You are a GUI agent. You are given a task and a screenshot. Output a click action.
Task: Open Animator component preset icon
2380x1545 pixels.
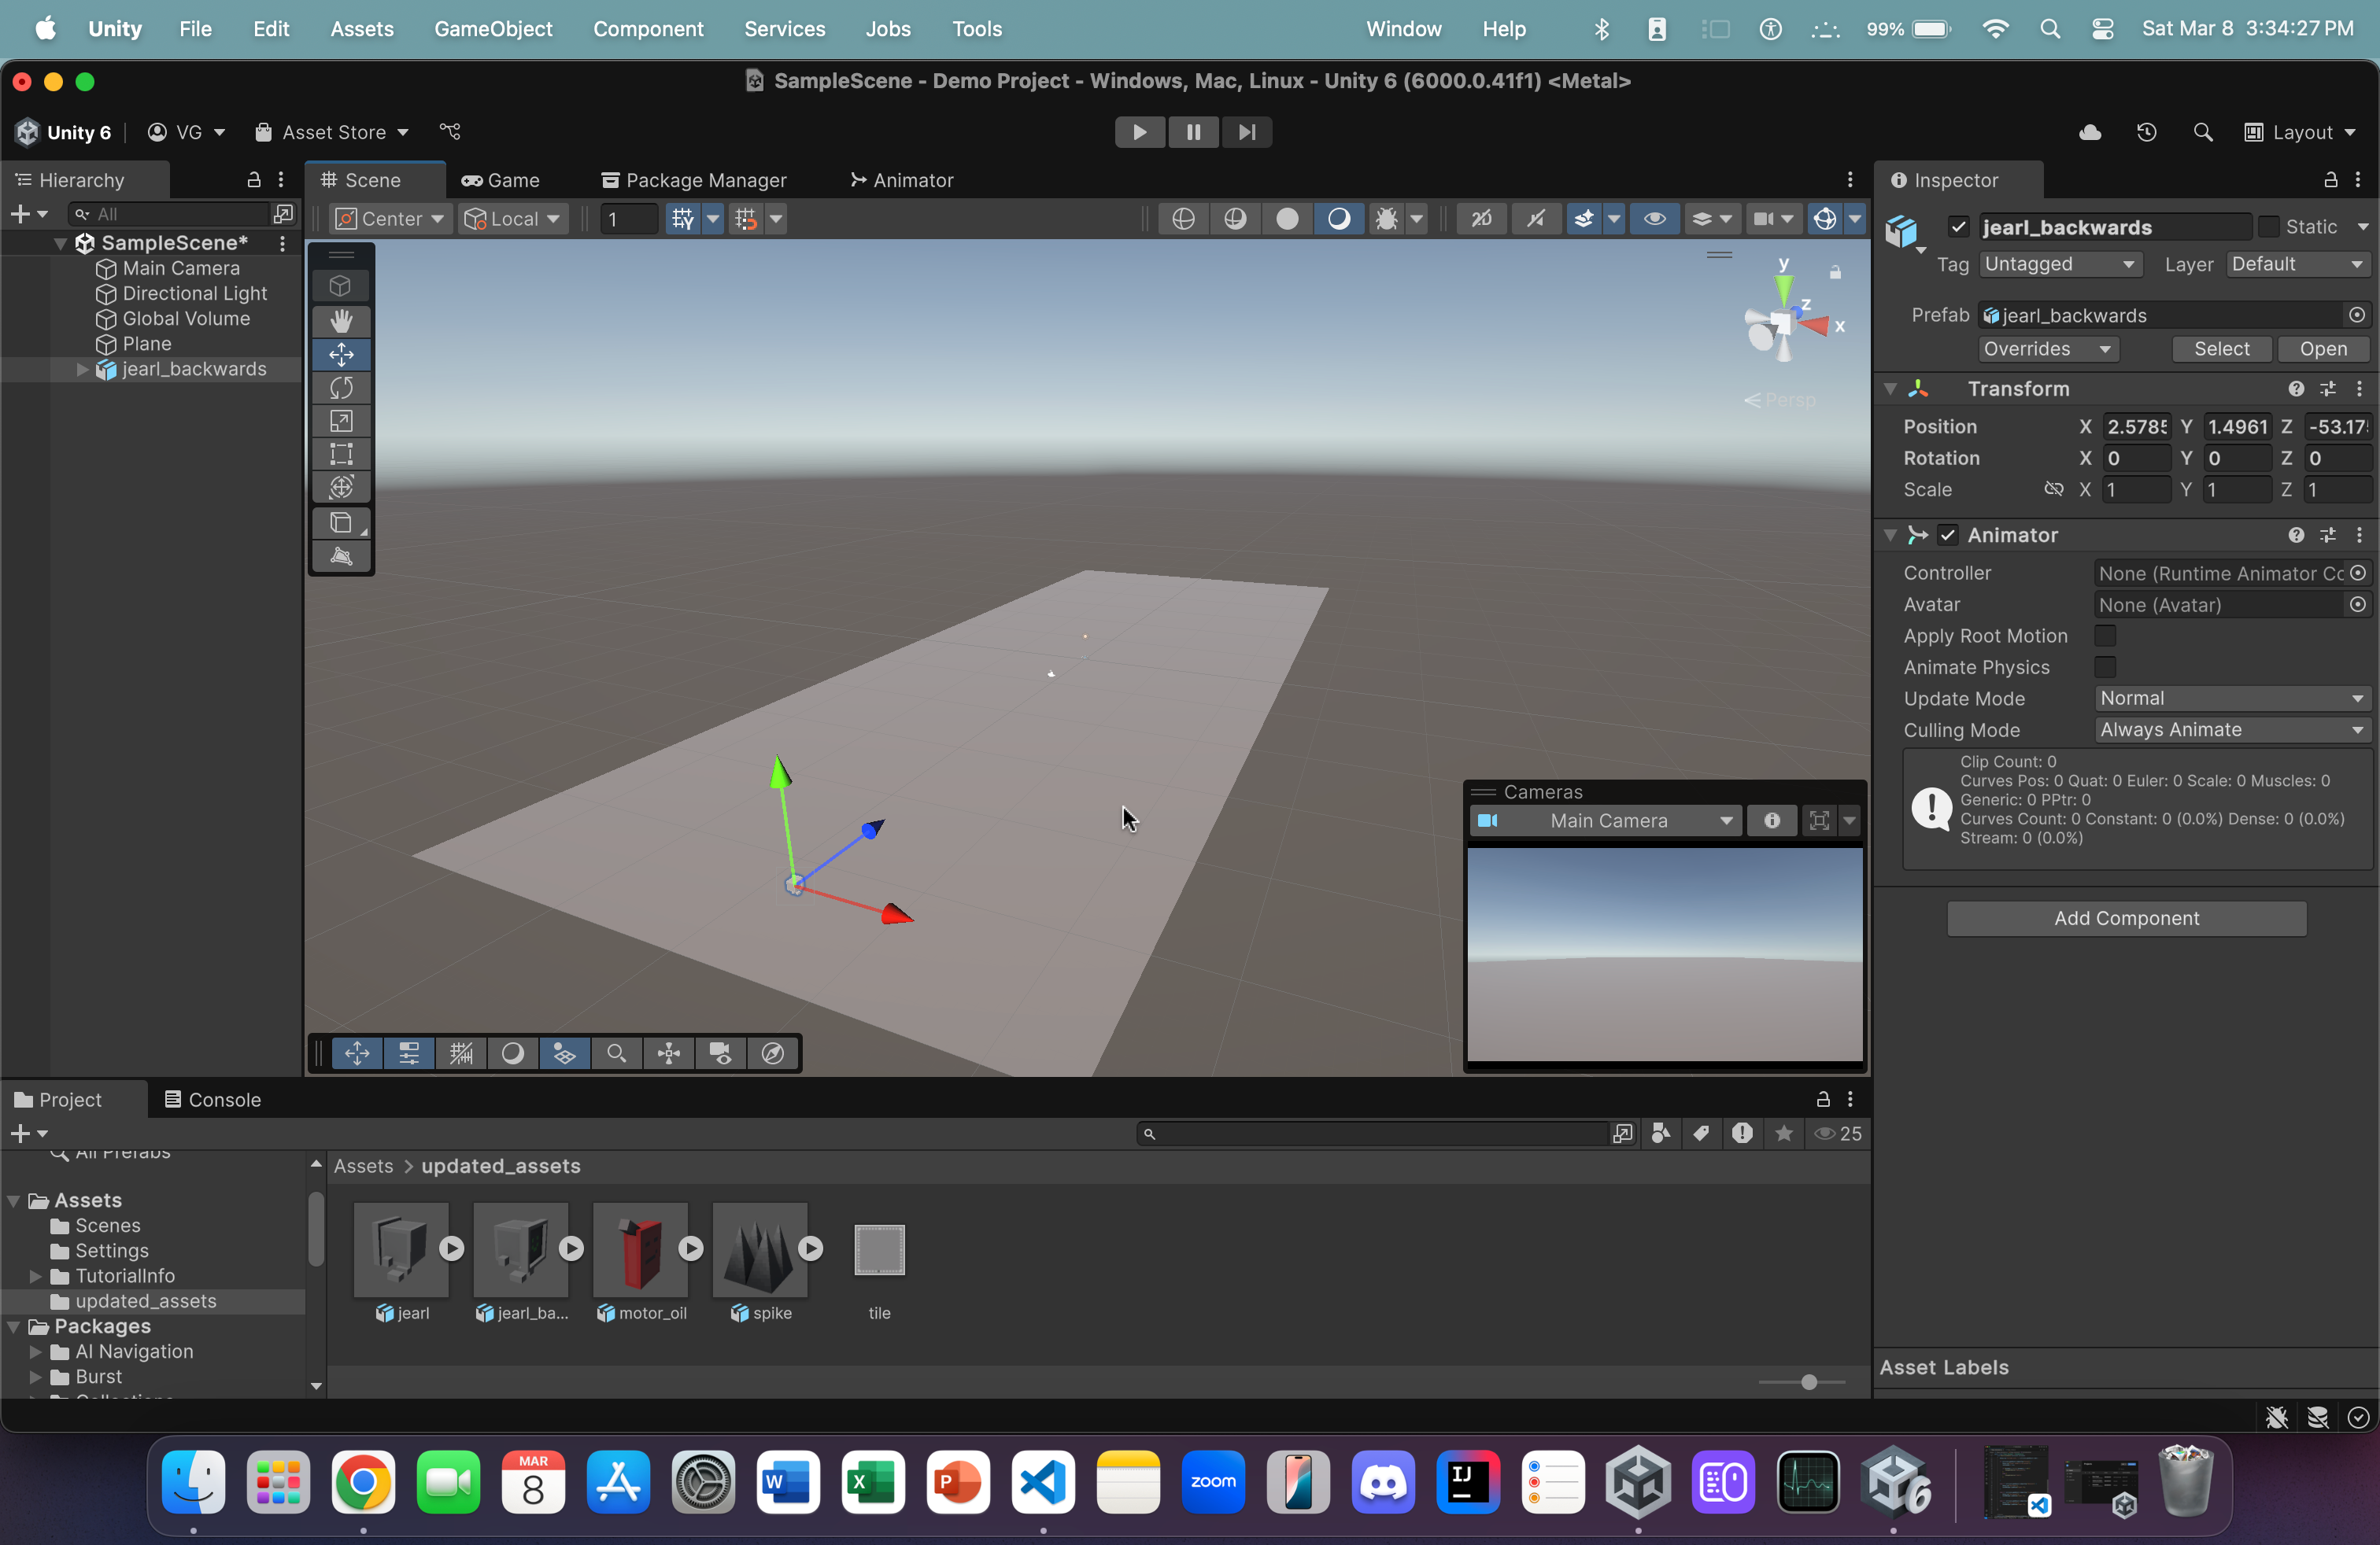2328,536
